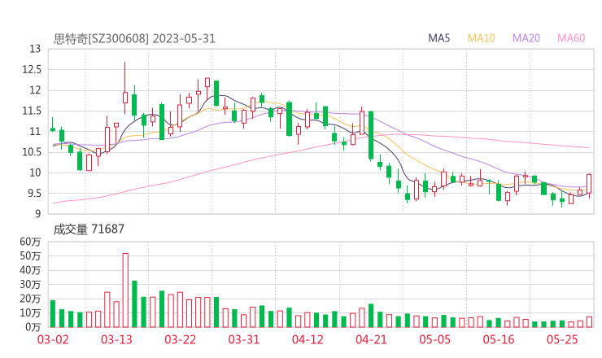Click the 03-02 date axis label
Viewport: 602px width, 358px height.
pos(53,339)
